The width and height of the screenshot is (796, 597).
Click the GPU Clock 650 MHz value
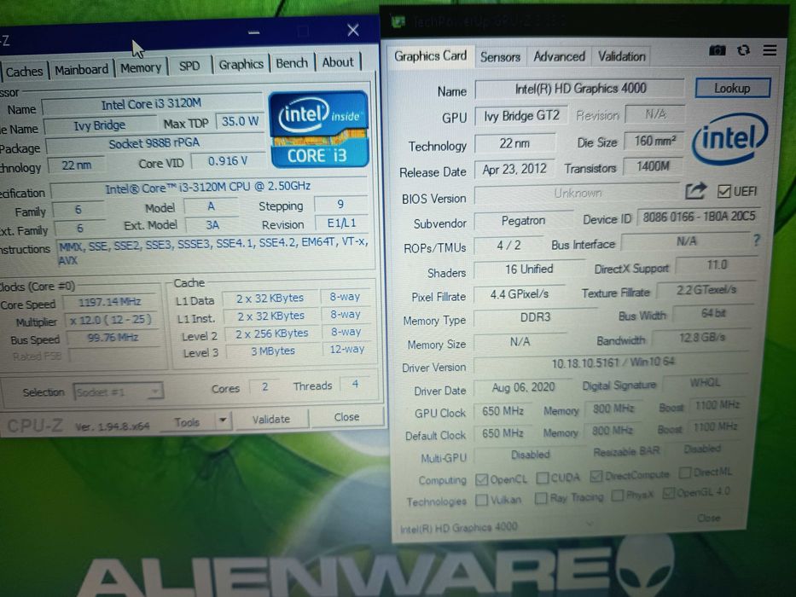tap(503, 411)
